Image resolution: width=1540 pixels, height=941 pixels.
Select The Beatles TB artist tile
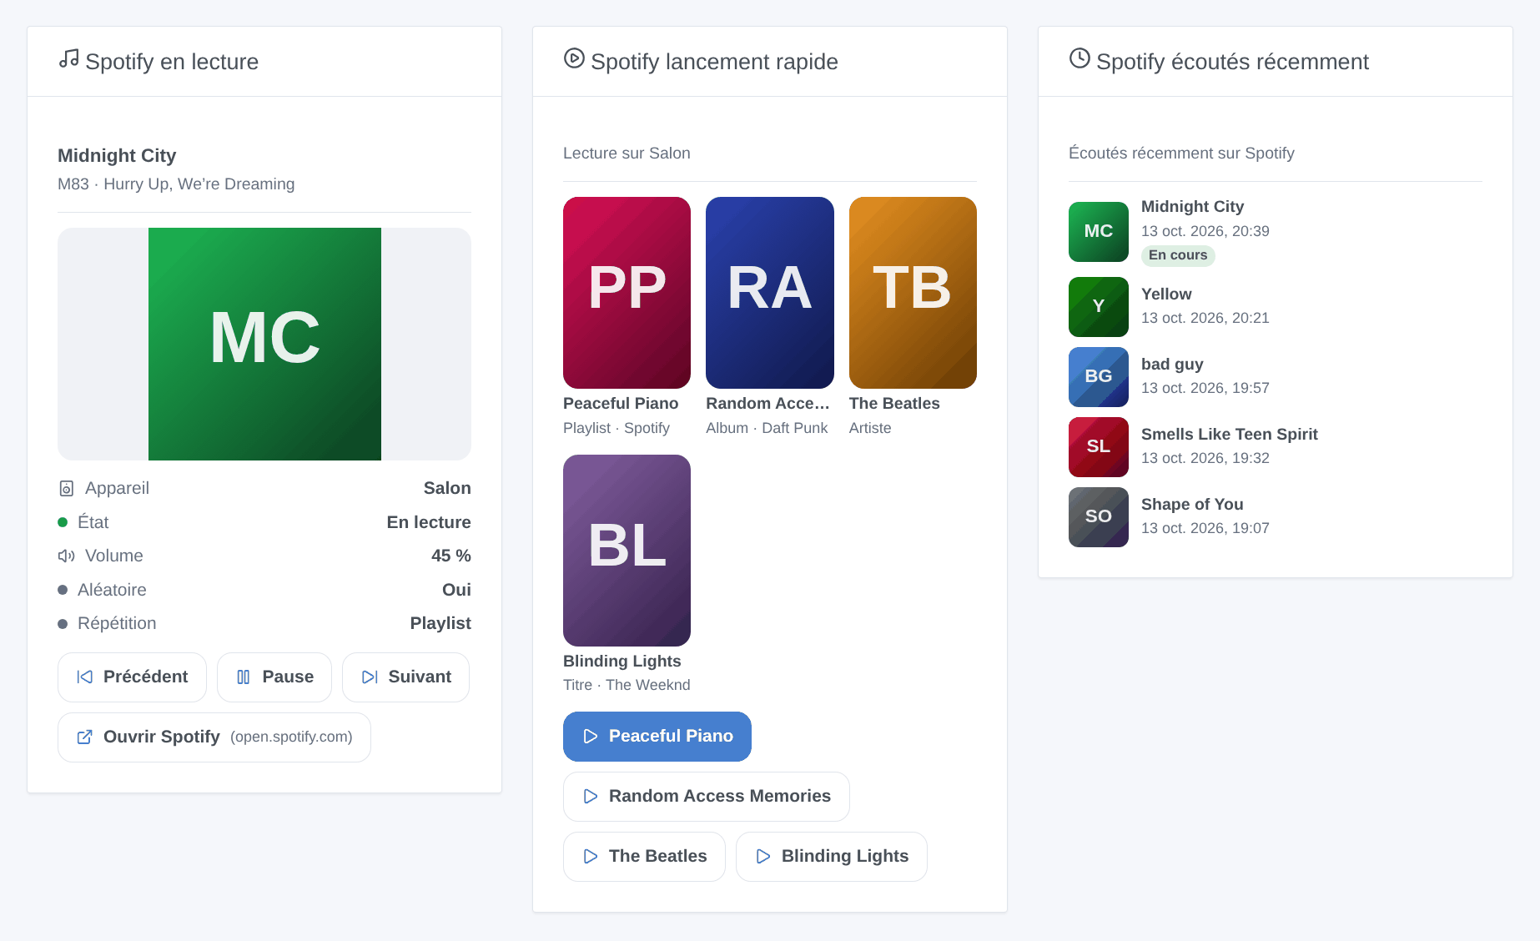(913, 293)
